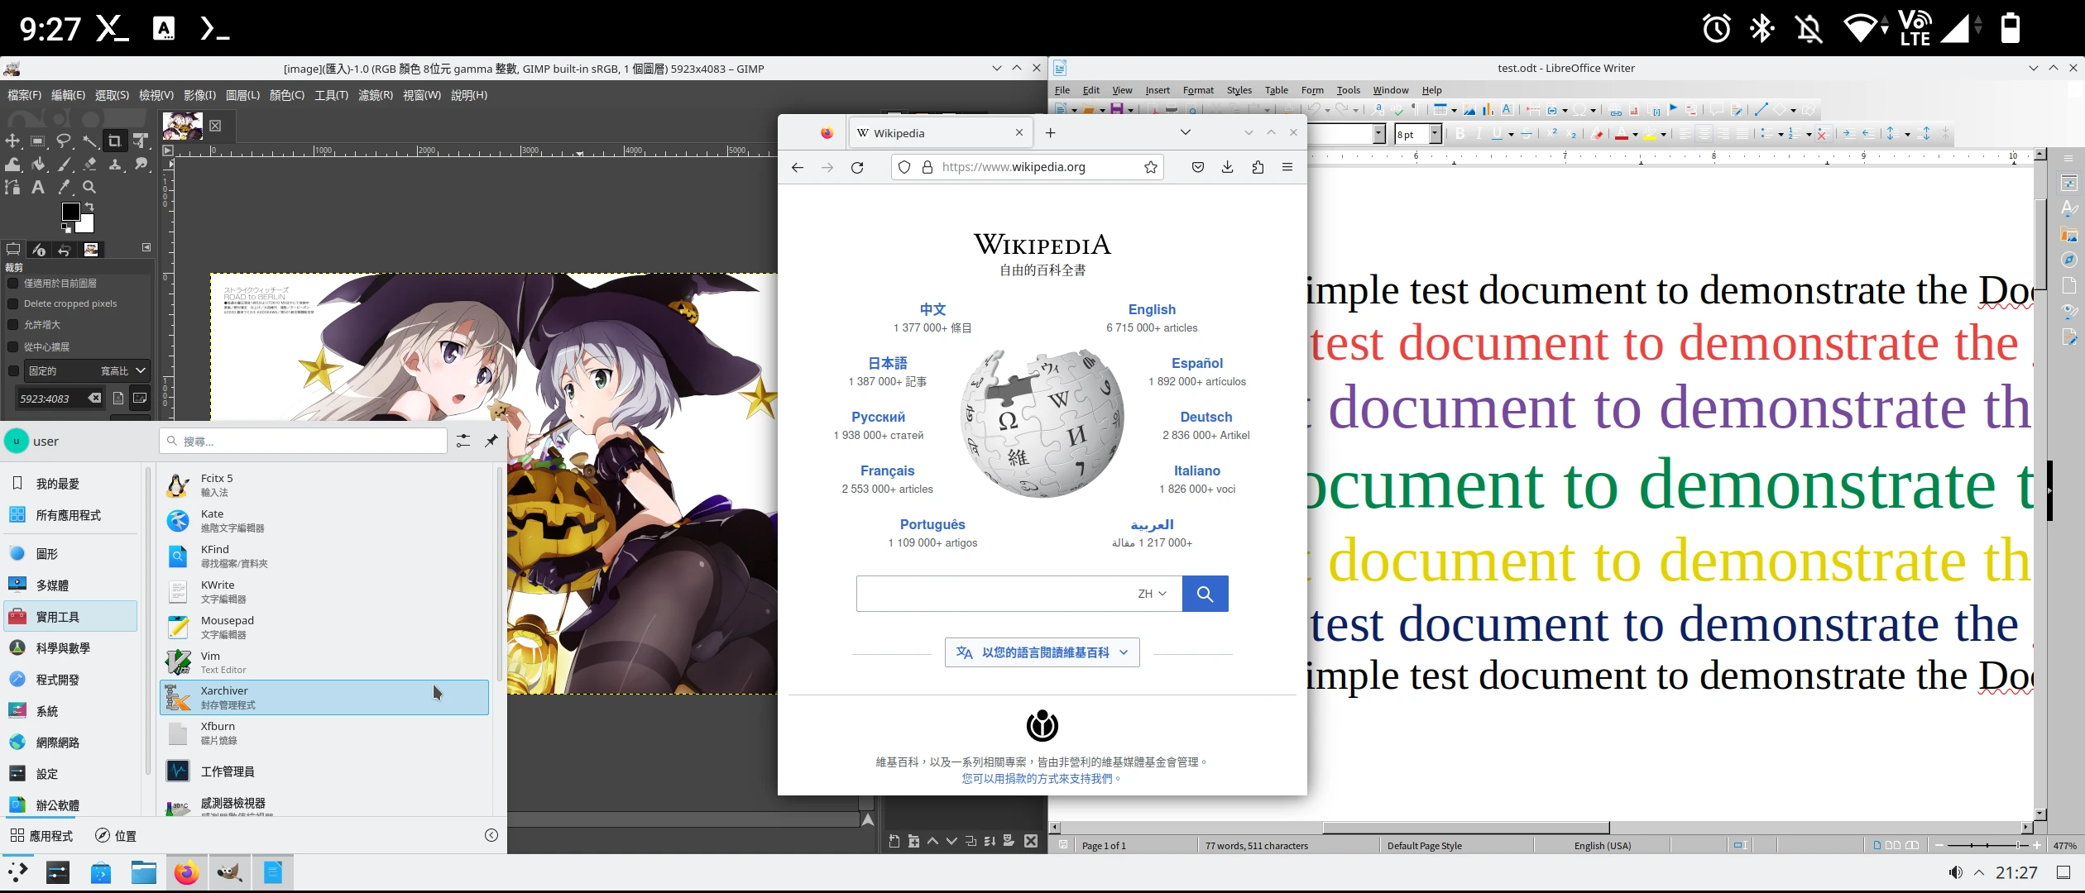The height and width of the screenshot is (893, 2085).
Task: Expand the ZH language selector
Action: (1152, 594)
